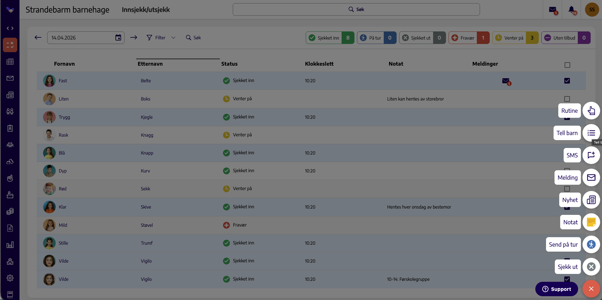Click the top global Søk search field
This screenshot has width=602, height=300.
(x=356, y=9)
